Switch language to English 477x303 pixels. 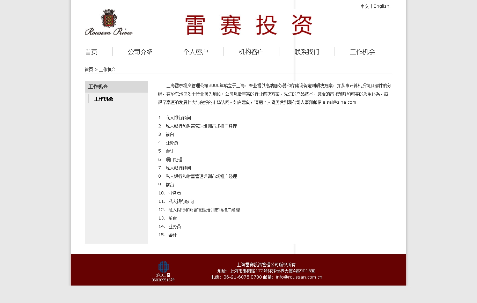click(381, 6)
